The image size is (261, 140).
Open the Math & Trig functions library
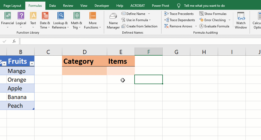[77, 20]
